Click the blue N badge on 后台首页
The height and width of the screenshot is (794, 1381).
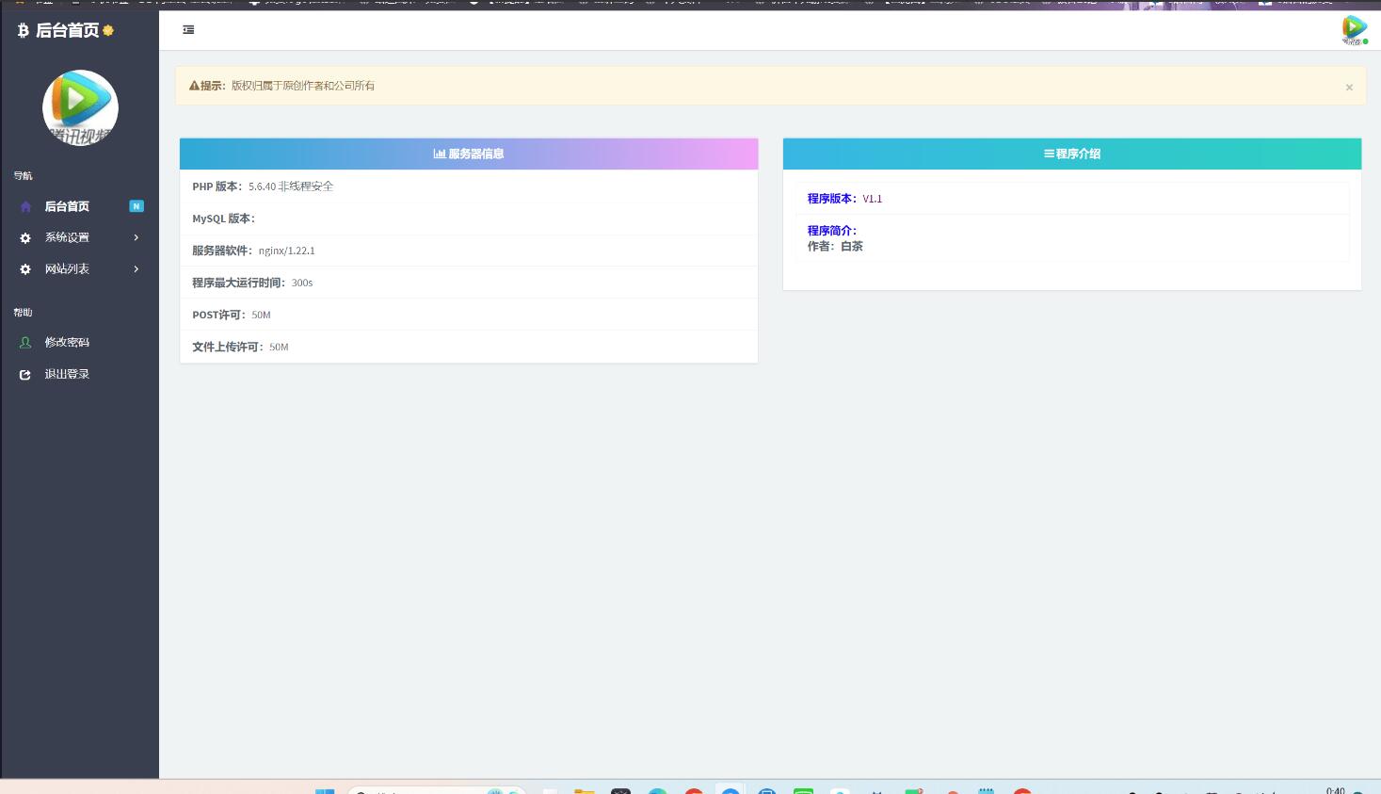click(136, 206)
